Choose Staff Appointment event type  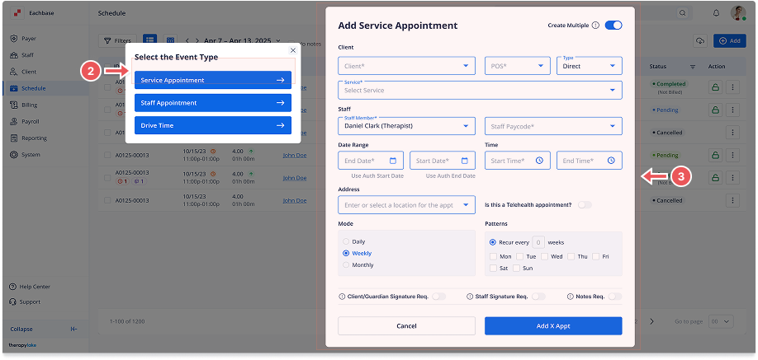point(213,103)
